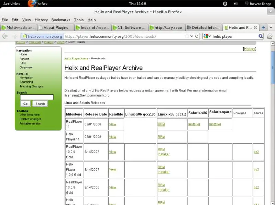Viewport: 275px width, 205px height.
Task: Close the Helix and R... tab
Action: pos(255,27)
